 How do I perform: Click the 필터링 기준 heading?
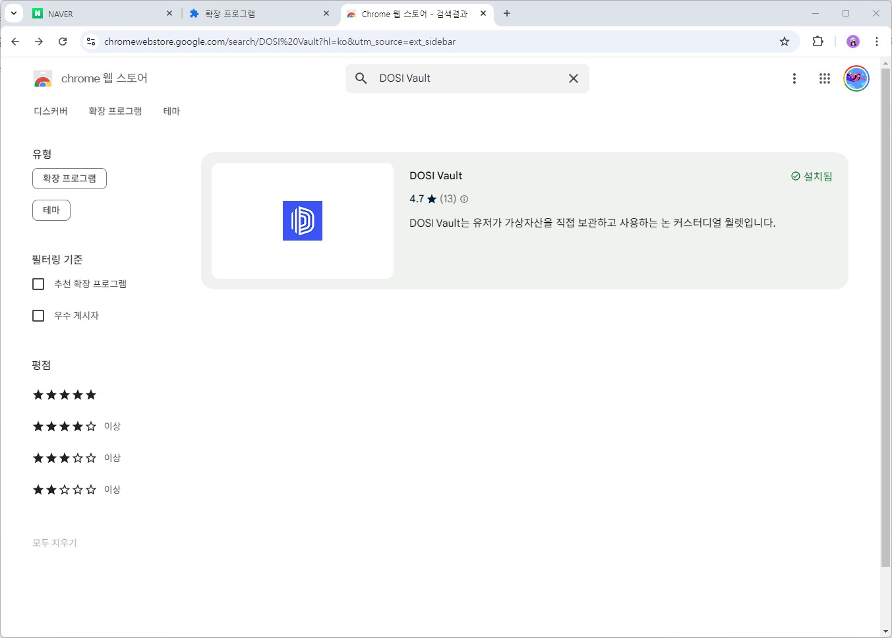57,260
